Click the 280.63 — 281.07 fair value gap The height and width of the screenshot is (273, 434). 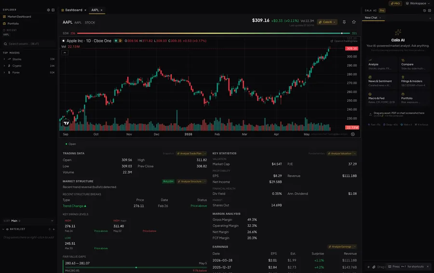click(77, 263)
